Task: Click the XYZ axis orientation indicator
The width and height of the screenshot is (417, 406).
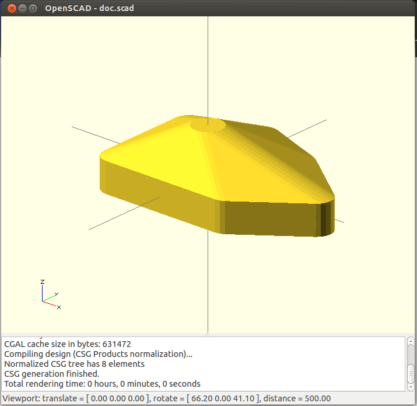Action: click(x=50, y=296)
